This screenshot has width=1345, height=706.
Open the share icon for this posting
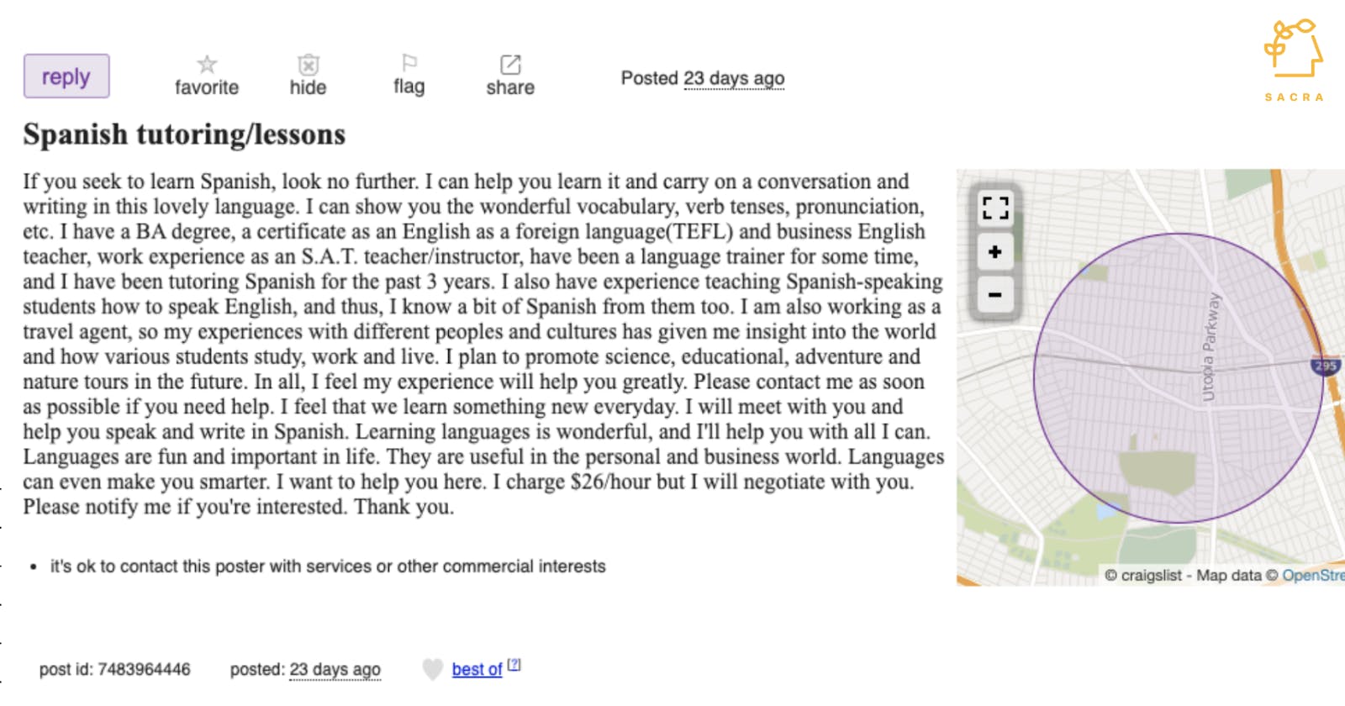click(510, 66)
